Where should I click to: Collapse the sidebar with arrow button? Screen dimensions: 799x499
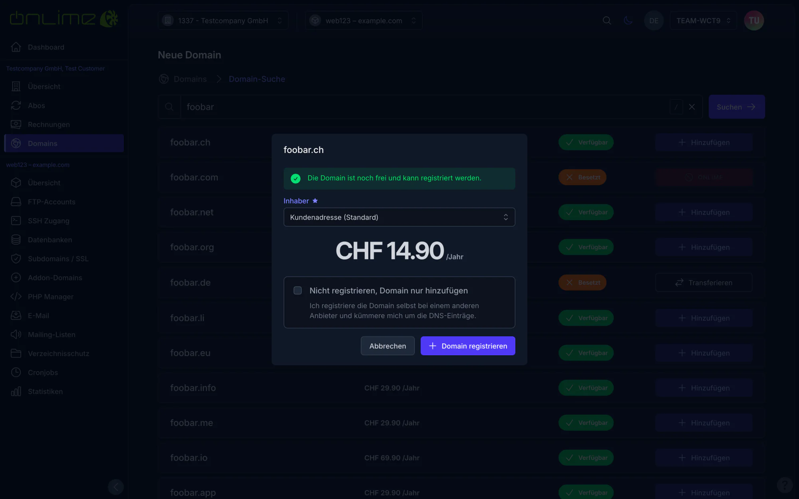tap(116, 487)
